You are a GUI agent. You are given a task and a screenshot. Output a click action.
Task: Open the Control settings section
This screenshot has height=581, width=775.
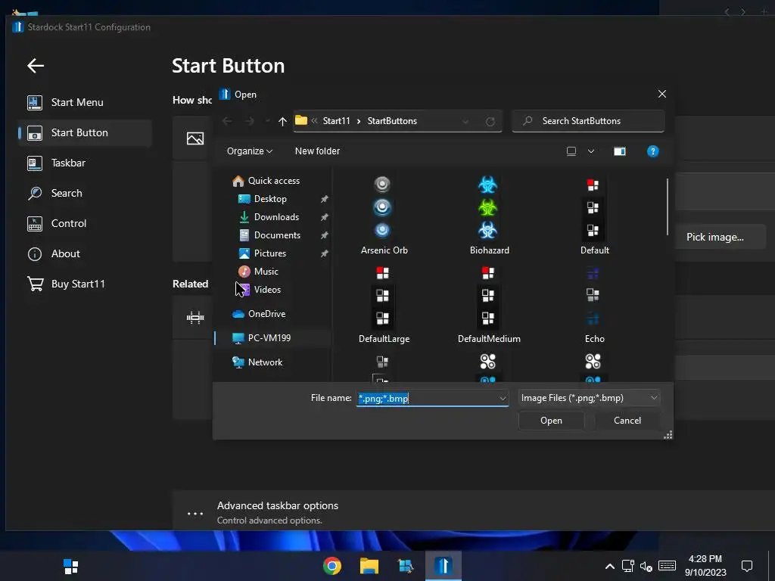pos(84,223)
